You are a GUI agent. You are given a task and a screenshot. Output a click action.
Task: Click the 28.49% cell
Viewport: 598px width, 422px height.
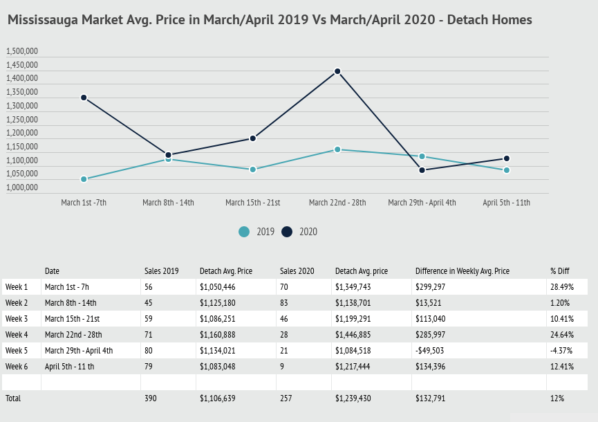[x=562, y=287]
